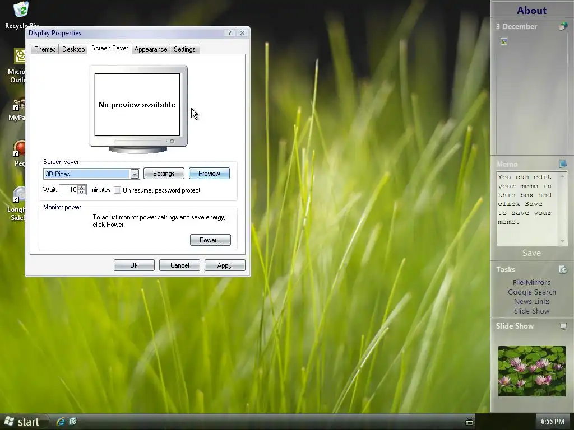Click memo scrollbar down arrow

click(x=562, y=241)
